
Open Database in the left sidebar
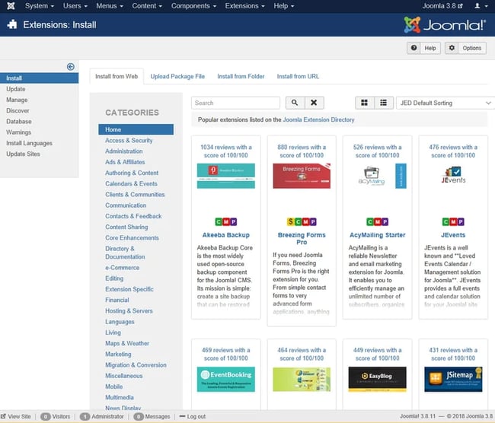19,122
